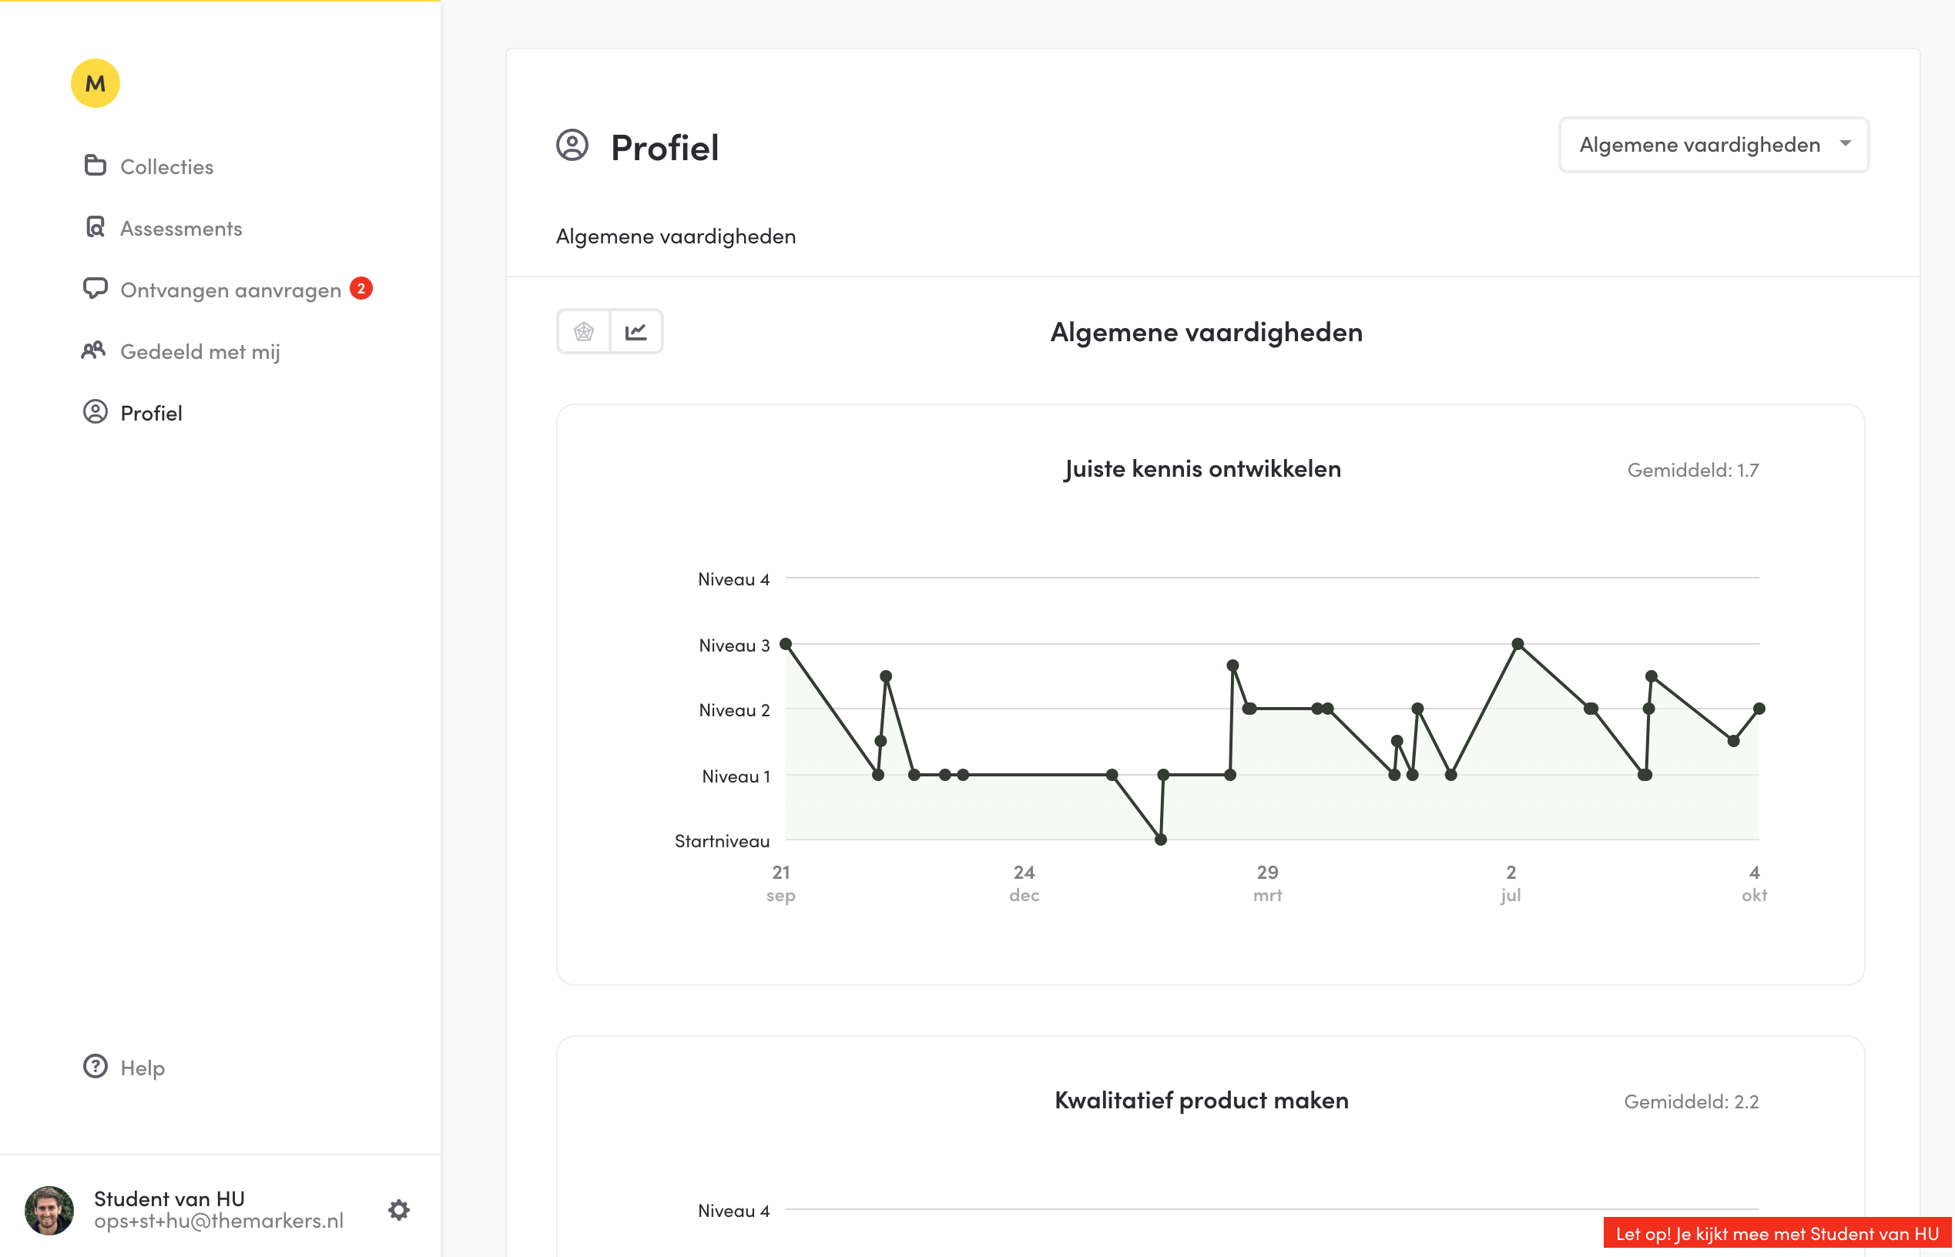Click the dropdown arrow beside Algemene vaardigheden
The image size is (1955, 1257).
click(1845, 144)
